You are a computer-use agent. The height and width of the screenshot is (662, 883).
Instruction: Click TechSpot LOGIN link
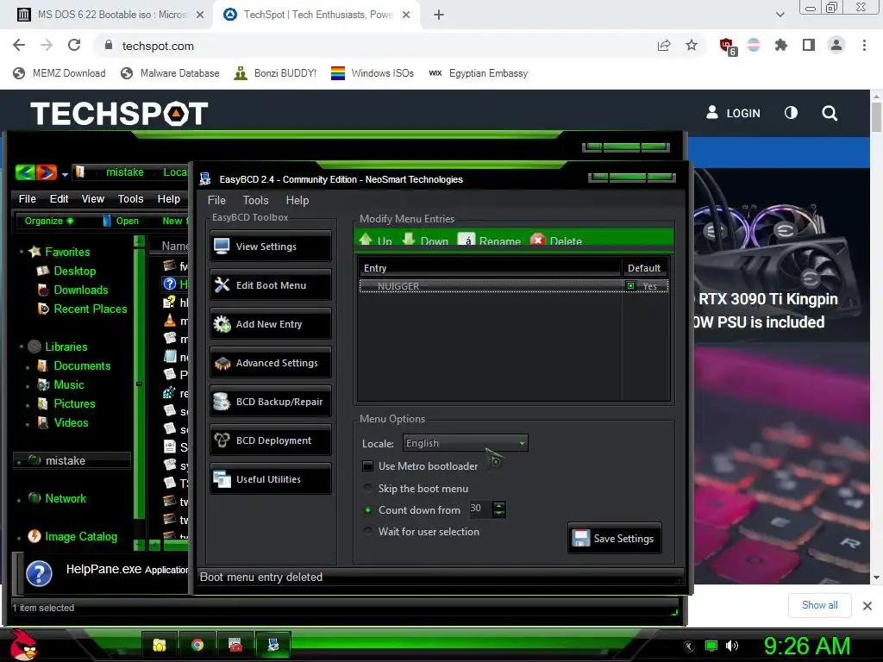pos(733,113)
